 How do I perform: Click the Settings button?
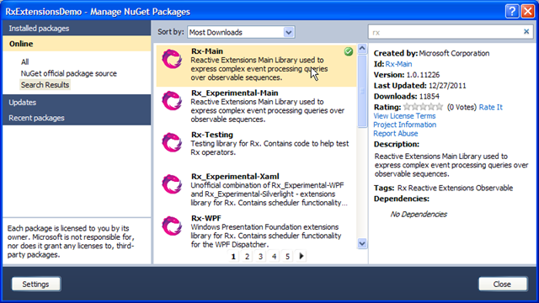tap(36, 284)
